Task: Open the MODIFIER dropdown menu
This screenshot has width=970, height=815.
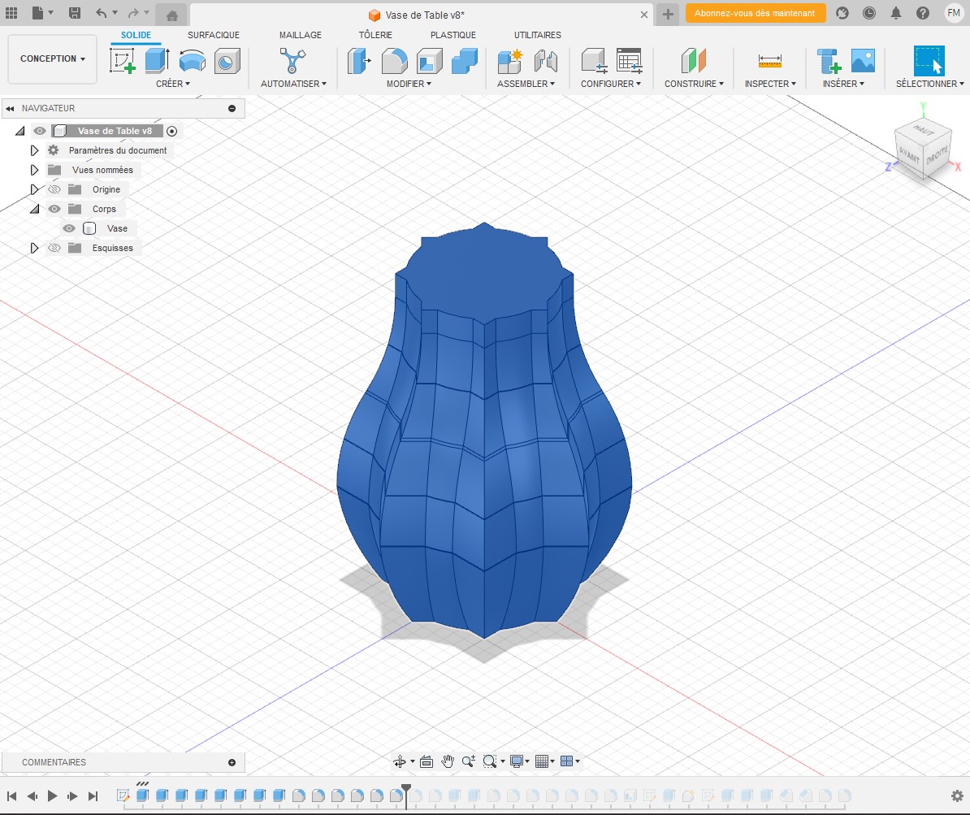Action: pyautogui.click(x=409, y=84)
